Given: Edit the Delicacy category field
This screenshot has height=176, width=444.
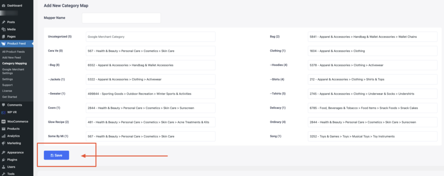Looking at the screenshot, I should point(372,108).
